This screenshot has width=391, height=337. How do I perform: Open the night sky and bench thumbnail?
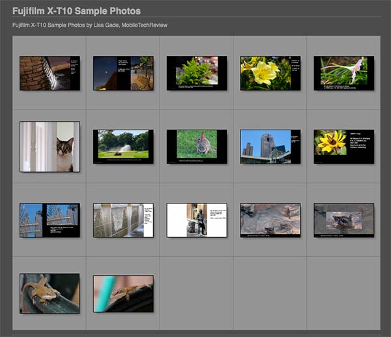(x=123, y=73)
